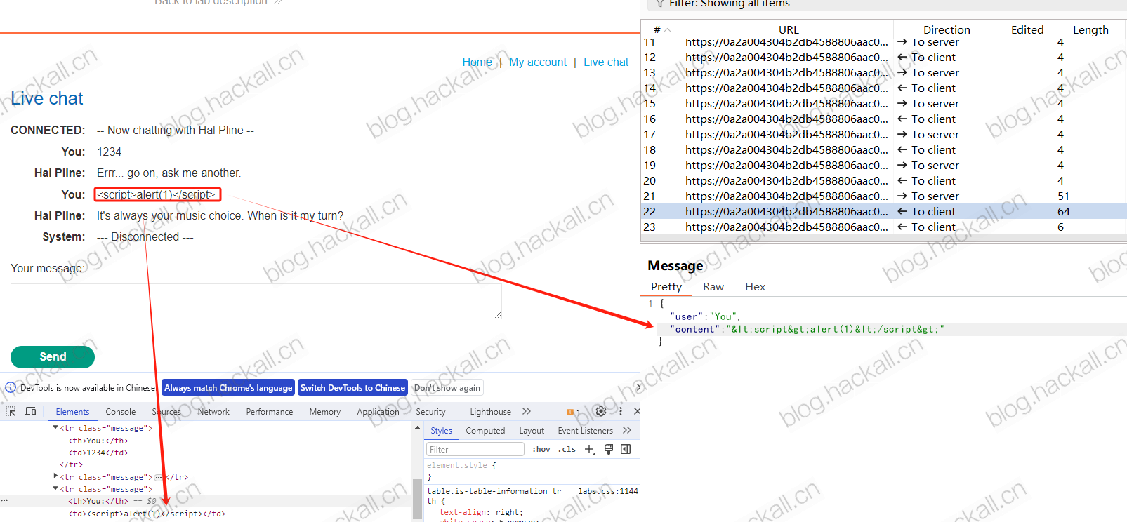The width and height of the screenshot is (1127, 522).
Task: Sort by the Length column header
Action: [1090, 29]
